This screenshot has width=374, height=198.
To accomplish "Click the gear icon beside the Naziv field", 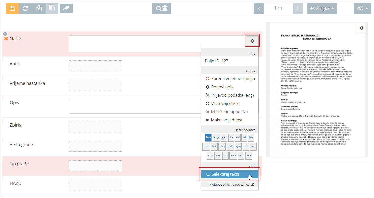I will point(252,40).
